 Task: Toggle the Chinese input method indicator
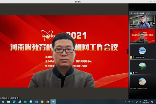(x=140, y=102)
